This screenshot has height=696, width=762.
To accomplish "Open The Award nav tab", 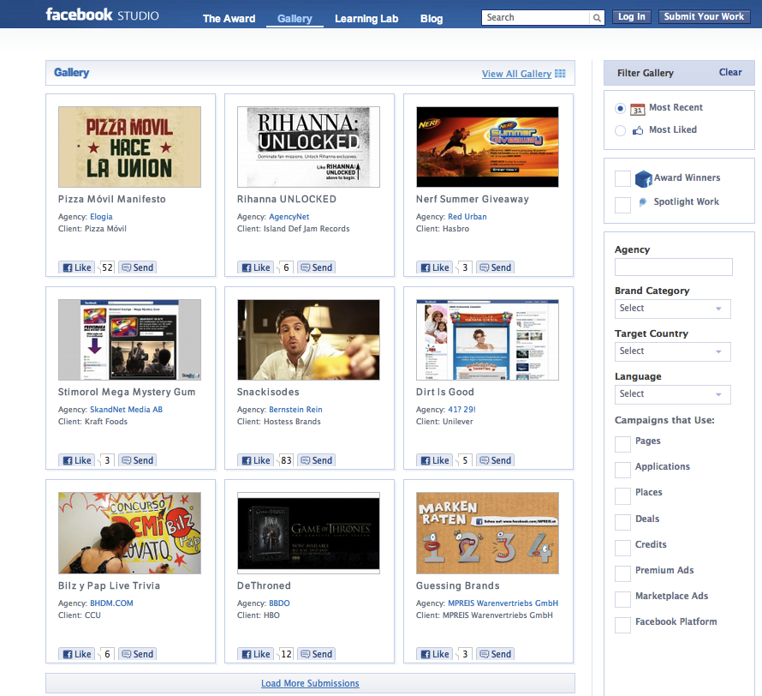I will 229,19.
